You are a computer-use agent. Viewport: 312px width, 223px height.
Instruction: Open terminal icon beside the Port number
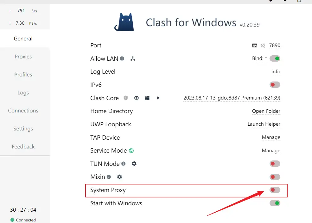pos(254,45)
